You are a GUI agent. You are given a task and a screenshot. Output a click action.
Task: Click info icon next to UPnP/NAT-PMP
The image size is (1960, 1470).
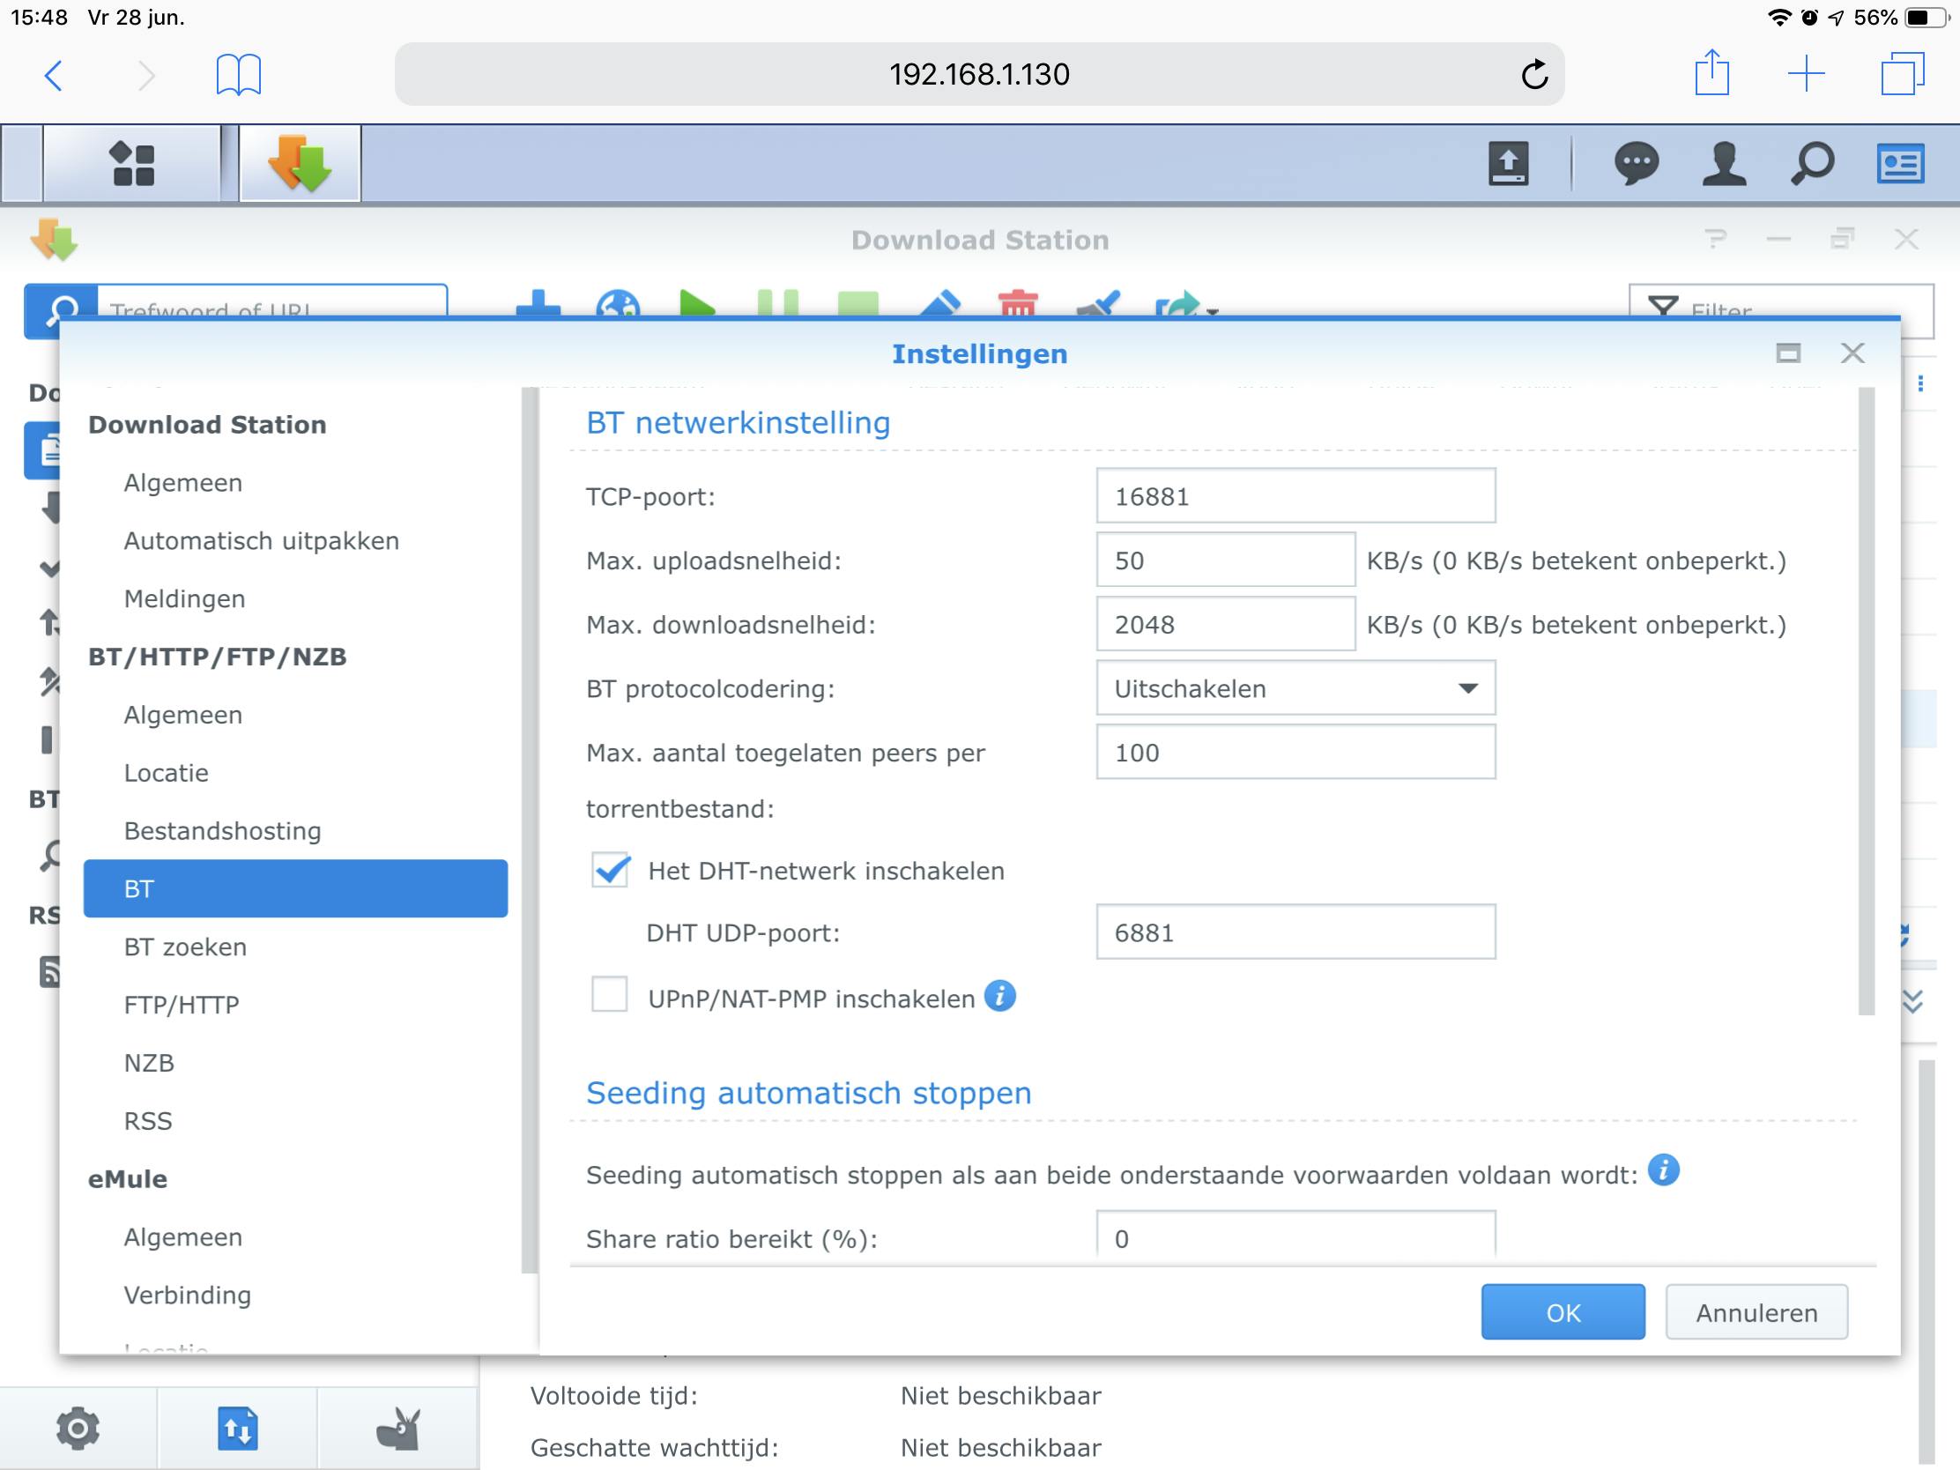[1000, 997]
